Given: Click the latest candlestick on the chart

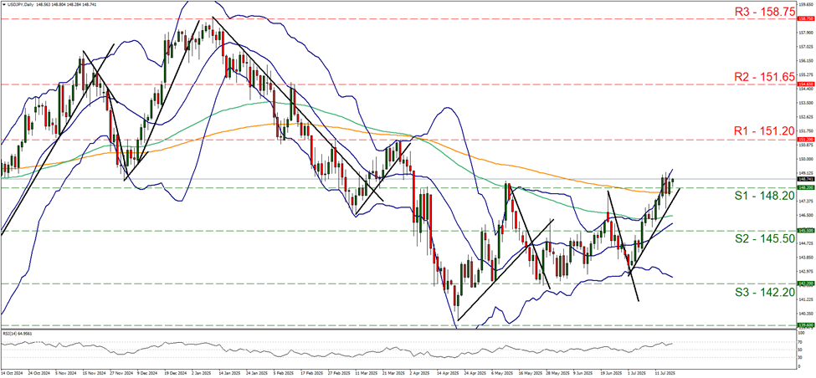Looking at the screenshot, I should pos(672,181).
